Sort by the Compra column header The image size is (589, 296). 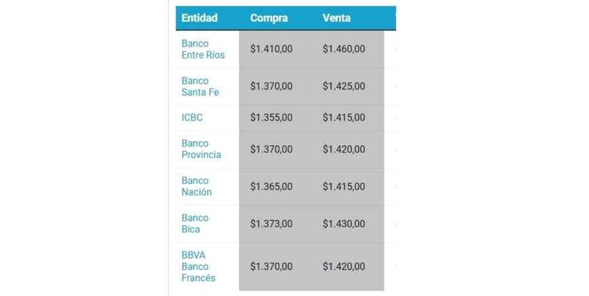[269, 18]
